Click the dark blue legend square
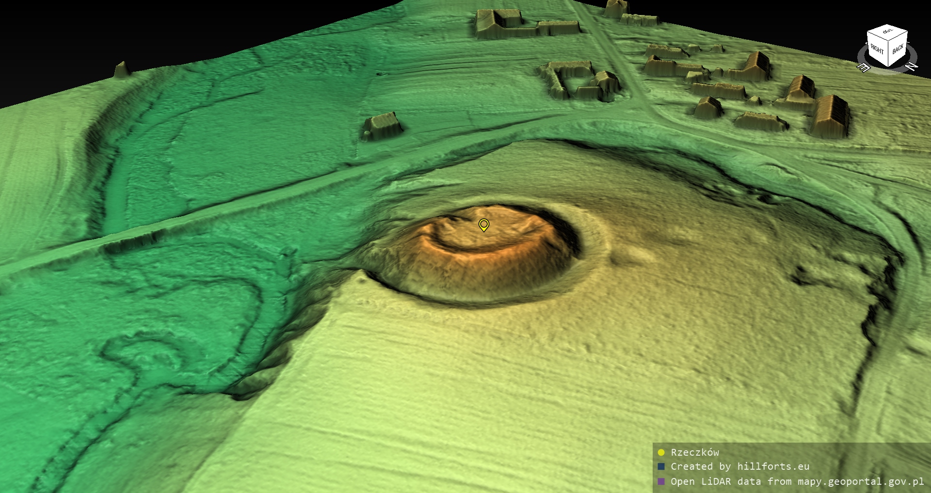This screenshot has width=931, height=493. (661, 466)
